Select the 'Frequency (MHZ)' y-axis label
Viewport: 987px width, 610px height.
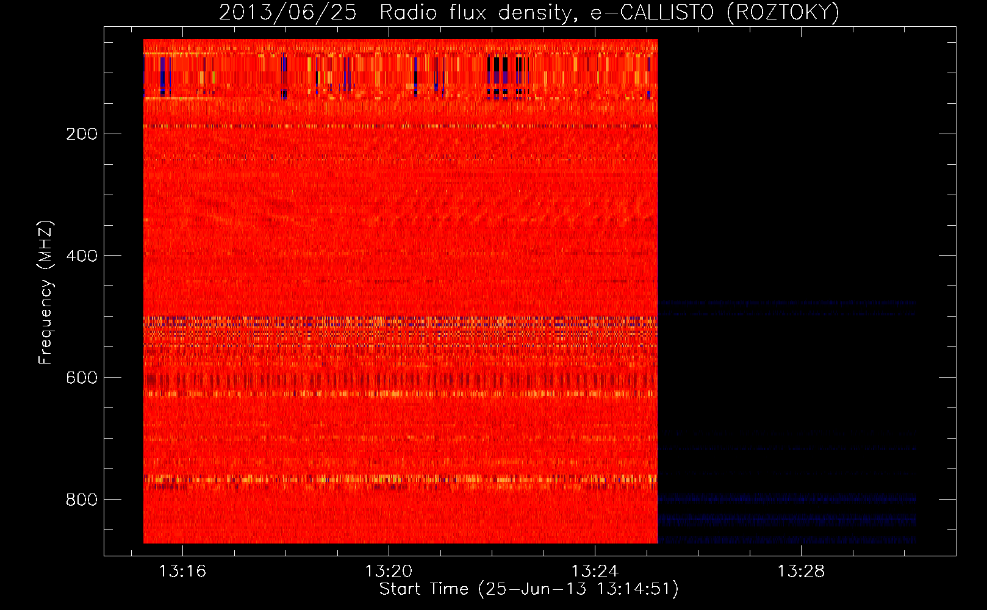coord(46,293)
